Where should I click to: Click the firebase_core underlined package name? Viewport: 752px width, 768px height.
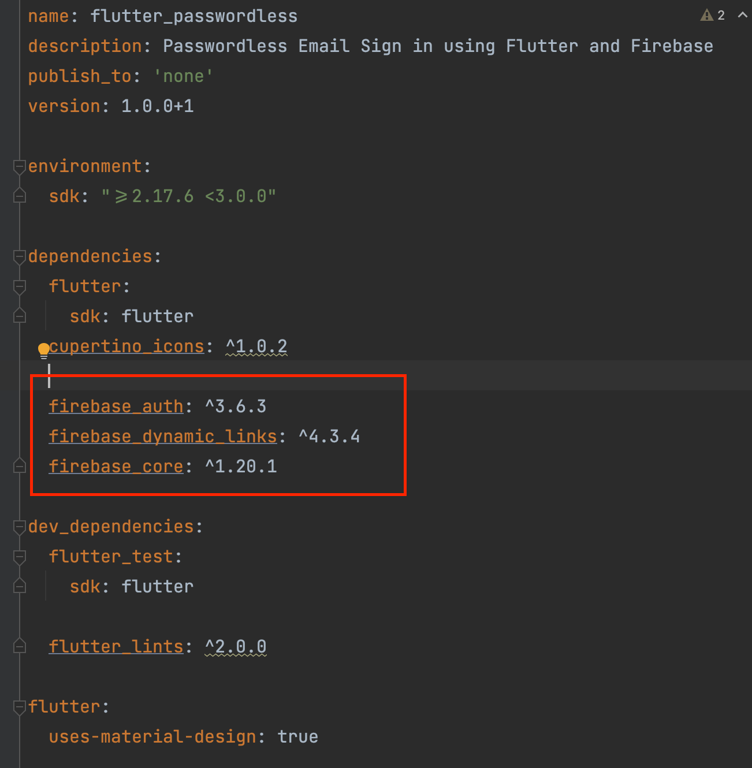click(116, 466)
